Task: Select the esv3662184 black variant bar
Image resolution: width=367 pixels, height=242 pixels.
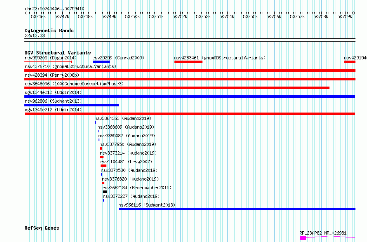Action: [105, 192]
